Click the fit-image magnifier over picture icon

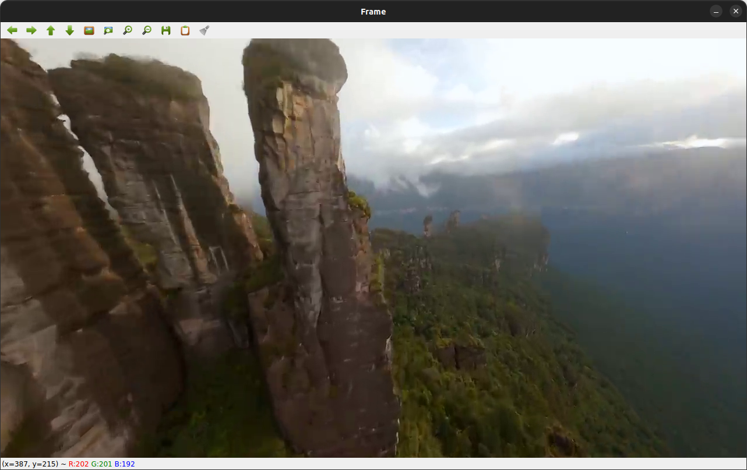click(108, 30)
